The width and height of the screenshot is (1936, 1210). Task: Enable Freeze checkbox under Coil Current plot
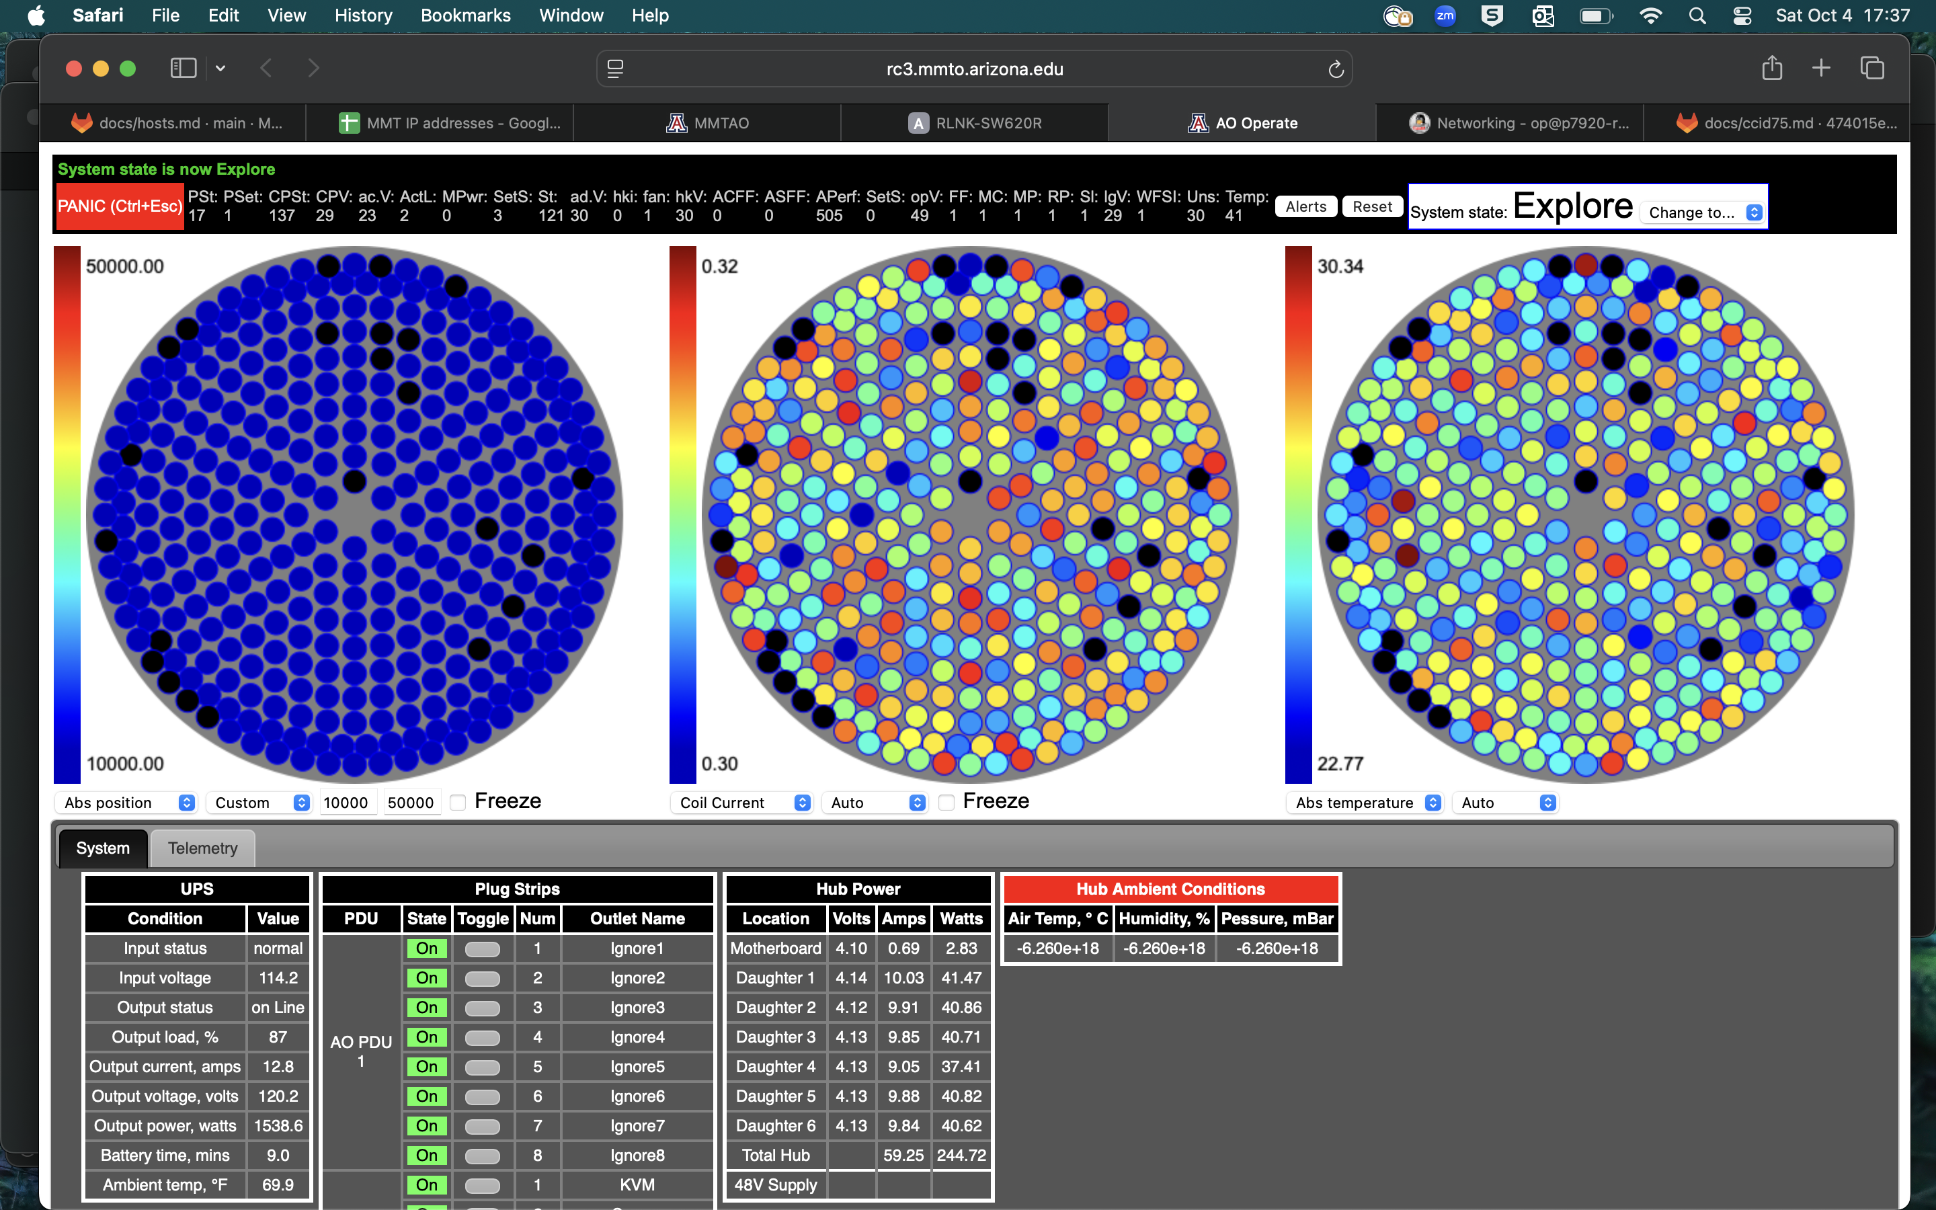point(946,802)
